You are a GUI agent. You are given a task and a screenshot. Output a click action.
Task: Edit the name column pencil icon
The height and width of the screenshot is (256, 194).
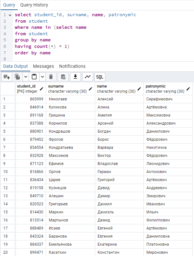click(139, 89)
